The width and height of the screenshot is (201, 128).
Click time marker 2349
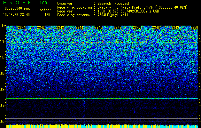tap(175, 28)
